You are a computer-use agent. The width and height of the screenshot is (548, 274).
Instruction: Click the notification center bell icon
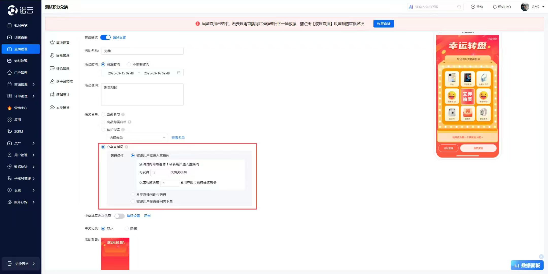(x=494, y=7)
